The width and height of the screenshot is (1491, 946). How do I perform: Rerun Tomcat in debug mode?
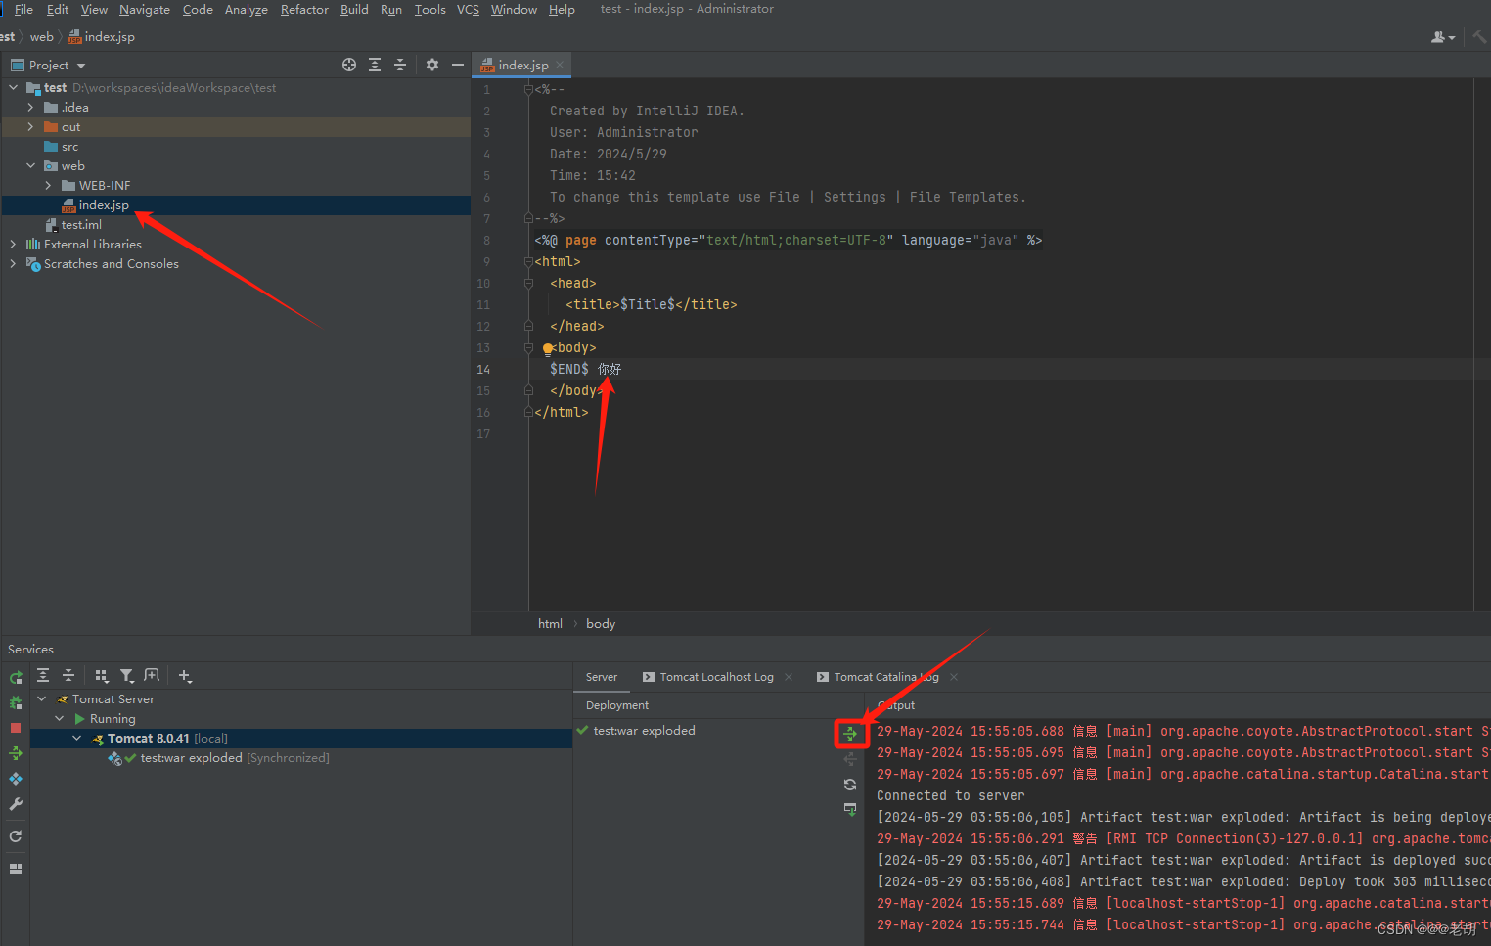[x=16, y=702]
